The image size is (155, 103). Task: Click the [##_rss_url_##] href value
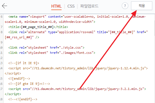[x=19, y=37]
